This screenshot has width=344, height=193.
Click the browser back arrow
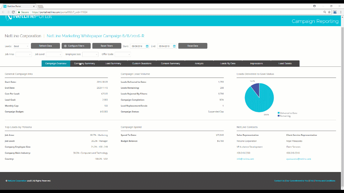(x=3, y=12)
